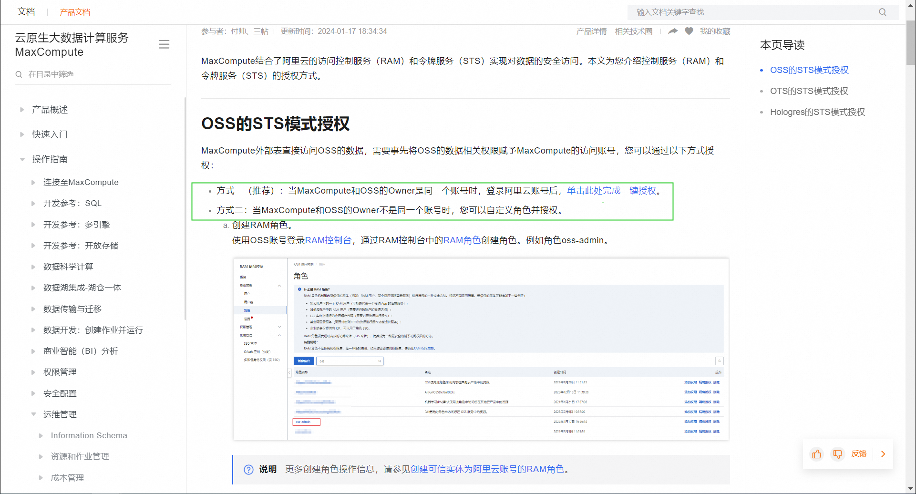
Task: Expand the 安全配置 arrow
Action: 33,393
